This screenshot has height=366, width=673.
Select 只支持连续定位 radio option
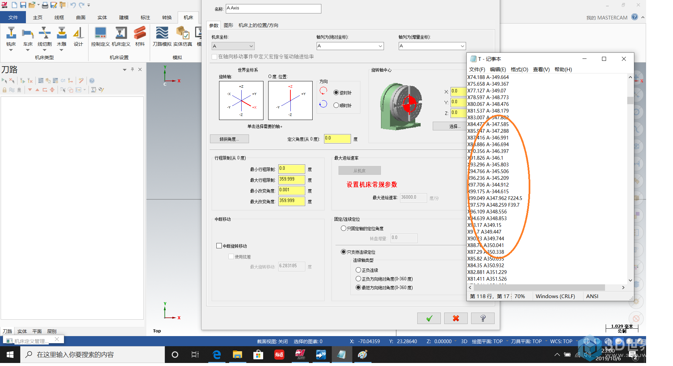(344, 252)
